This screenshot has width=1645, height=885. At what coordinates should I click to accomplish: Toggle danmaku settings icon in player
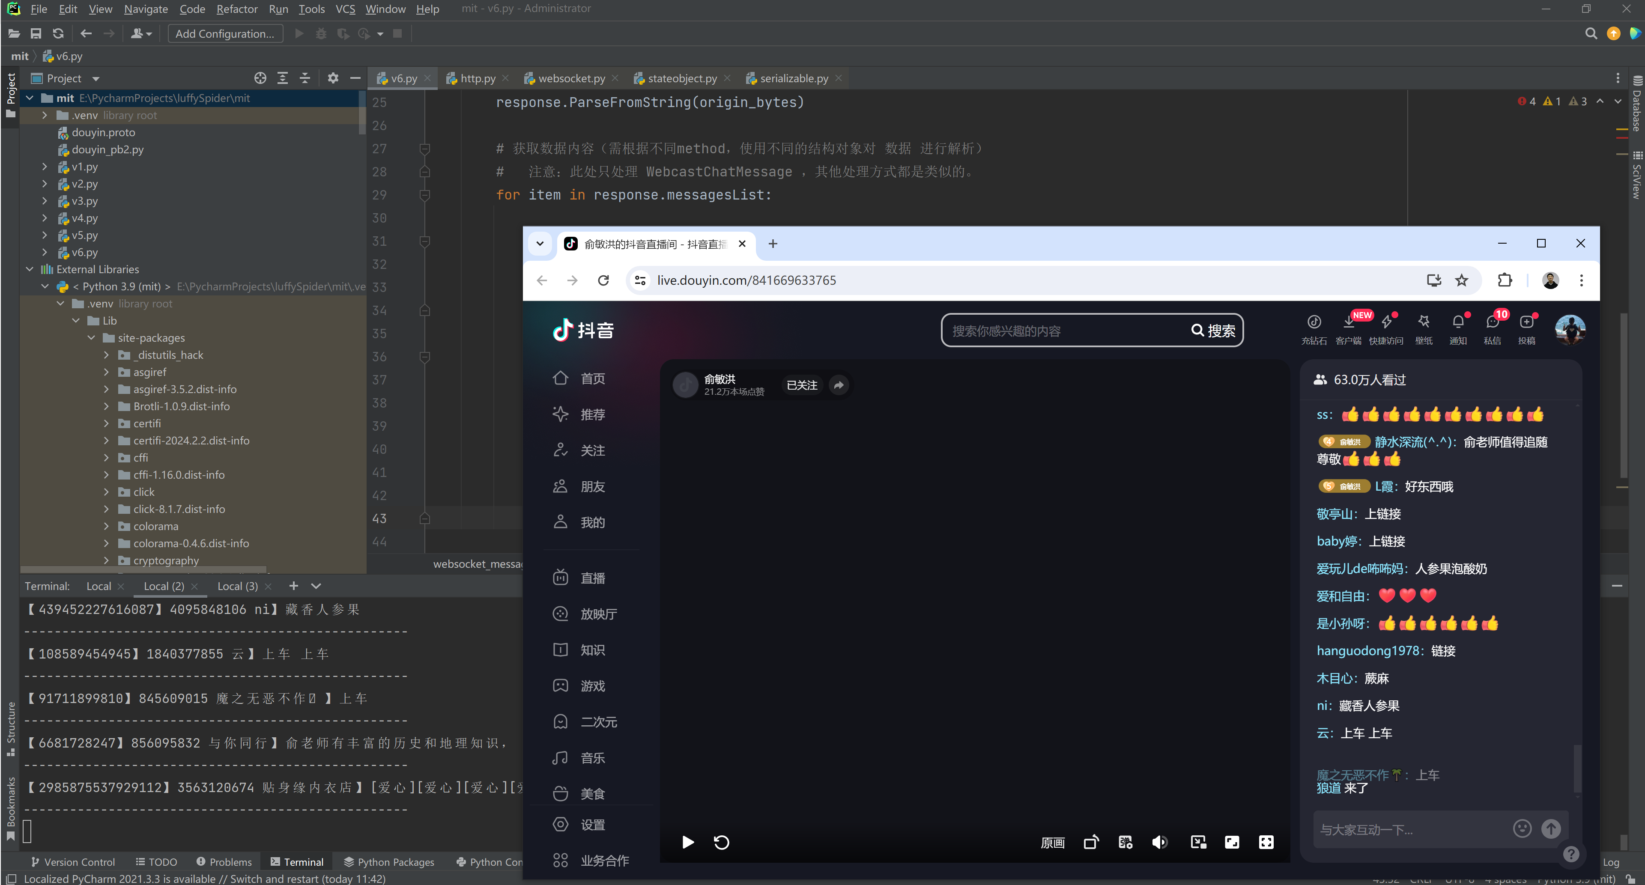coord(1125,842)
